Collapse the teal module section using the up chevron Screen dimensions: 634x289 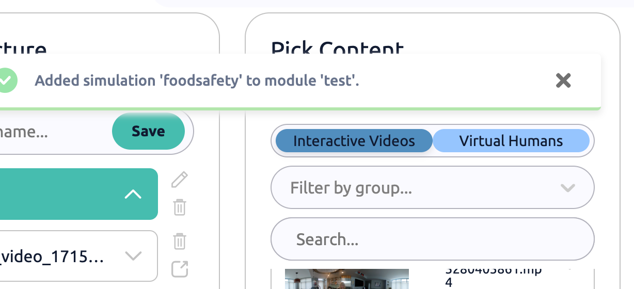(x=133, y=195)
